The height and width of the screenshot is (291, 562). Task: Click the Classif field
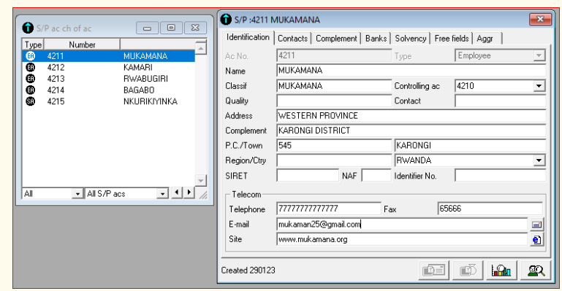[x=334, y=86]
